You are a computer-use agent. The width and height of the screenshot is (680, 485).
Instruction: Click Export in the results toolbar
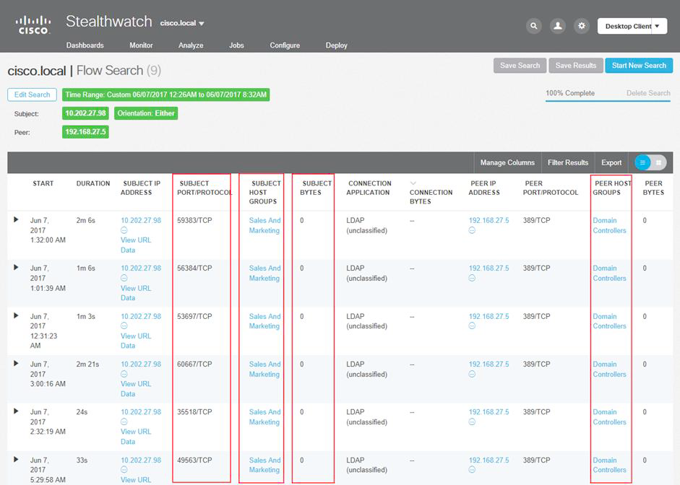611,162
